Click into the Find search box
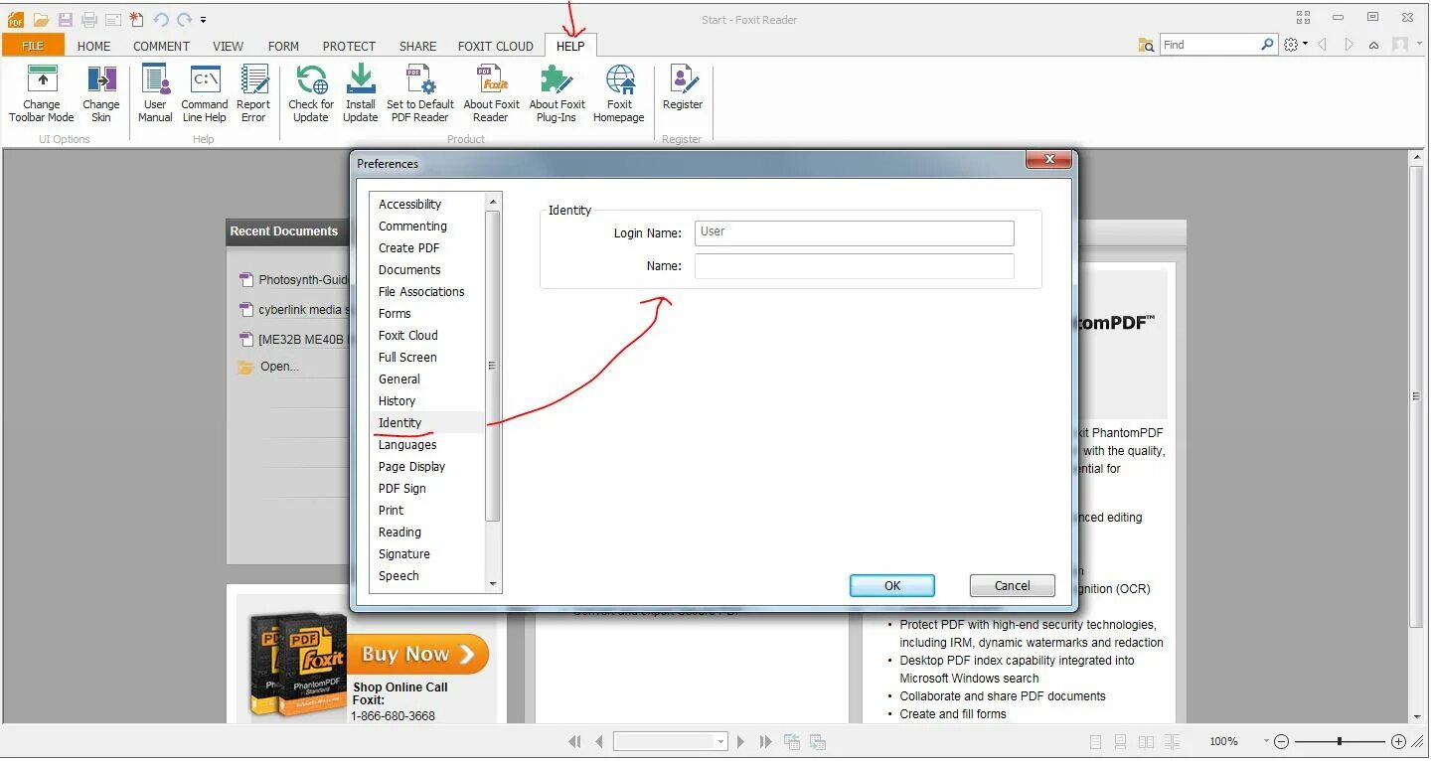Image resolution: width=1433 pixels, height=761 pixels. [x=1209, y=45]
